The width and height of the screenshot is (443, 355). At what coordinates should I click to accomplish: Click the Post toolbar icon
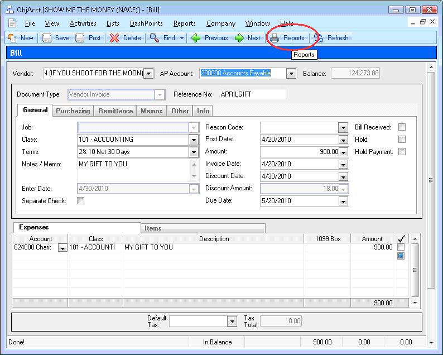point(80,38)
